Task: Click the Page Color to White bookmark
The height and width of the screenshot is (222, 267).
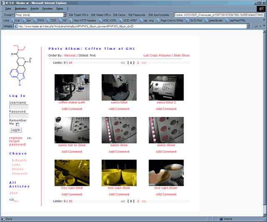Action: pos(171,20)
